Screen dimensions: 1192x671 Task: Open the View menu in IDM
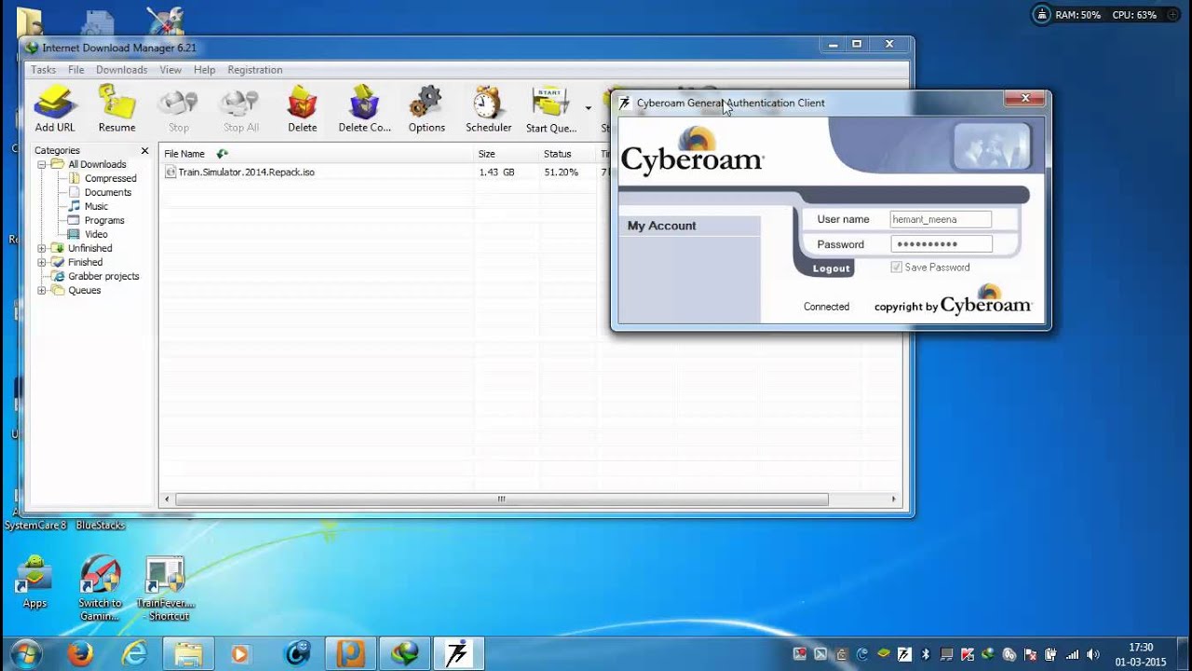[170, 70]
